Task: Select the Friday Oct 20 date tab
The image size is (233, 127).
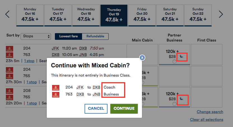Action: pos(142,15)
